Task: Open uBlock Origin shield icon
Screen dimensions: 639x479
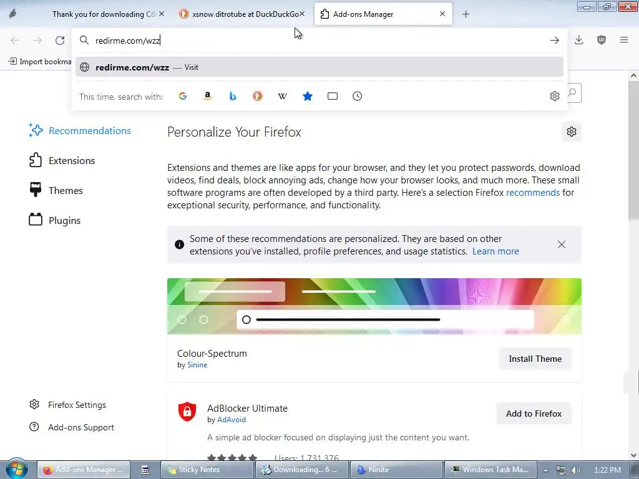Action: (x=602, y=40)
